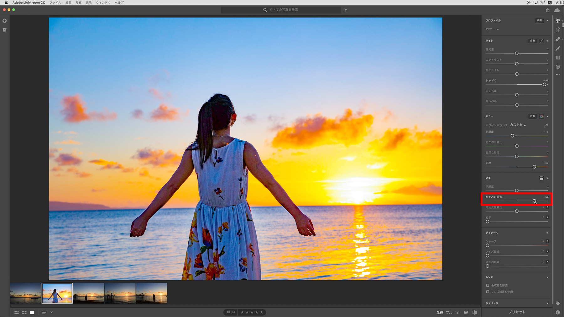Select the Radial Gradient tool
This screenshot has height=317, width=564.
pos(558,67)
